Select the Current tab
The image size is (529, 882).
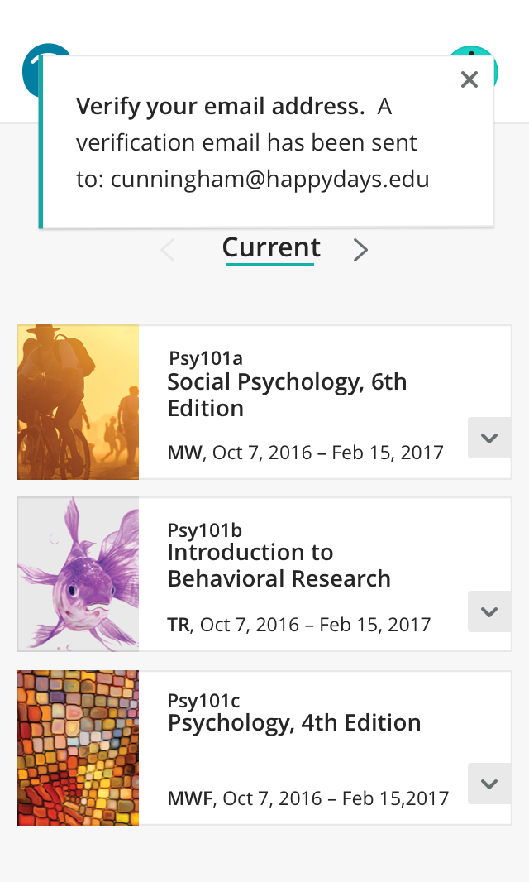point(271,248)
